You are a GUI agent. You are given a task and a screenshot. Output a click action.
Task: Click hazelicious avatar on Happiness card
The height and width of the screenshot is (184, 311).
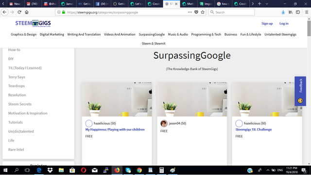(89, 123)
